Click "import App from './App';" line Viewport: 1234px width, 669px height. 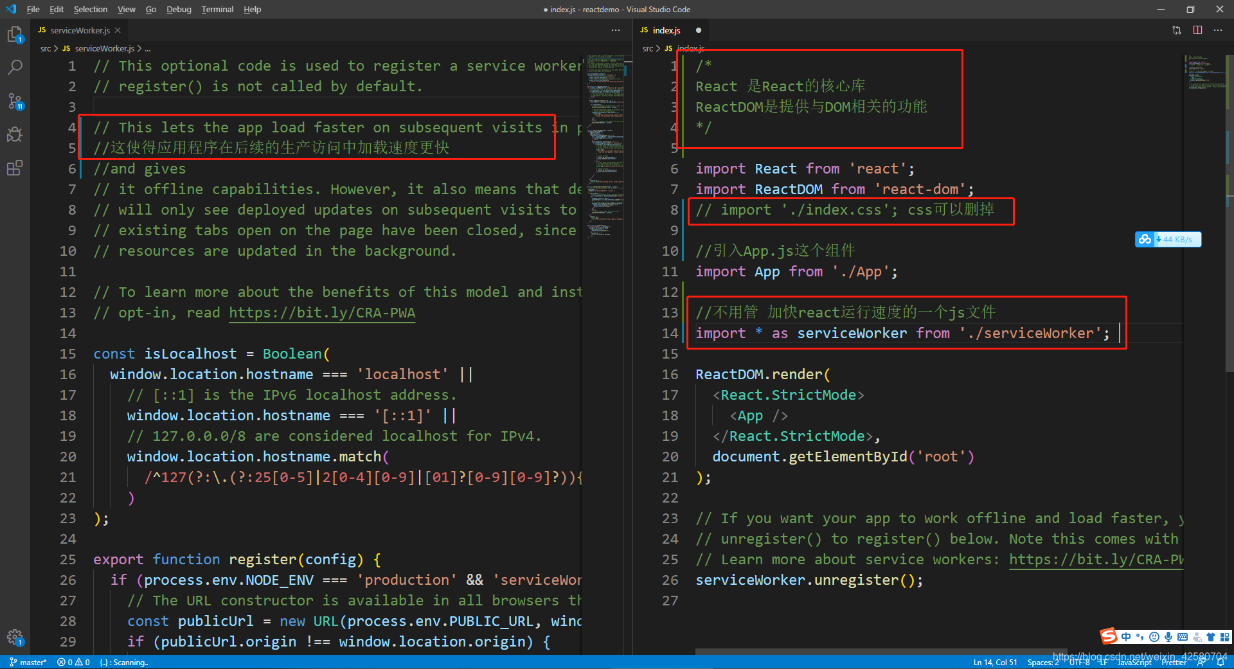point(796,272)
